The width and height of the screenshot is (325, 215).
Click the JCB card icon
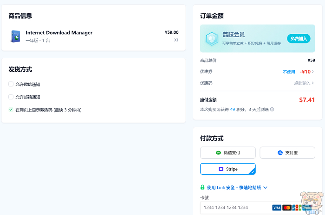coord(296,208)
